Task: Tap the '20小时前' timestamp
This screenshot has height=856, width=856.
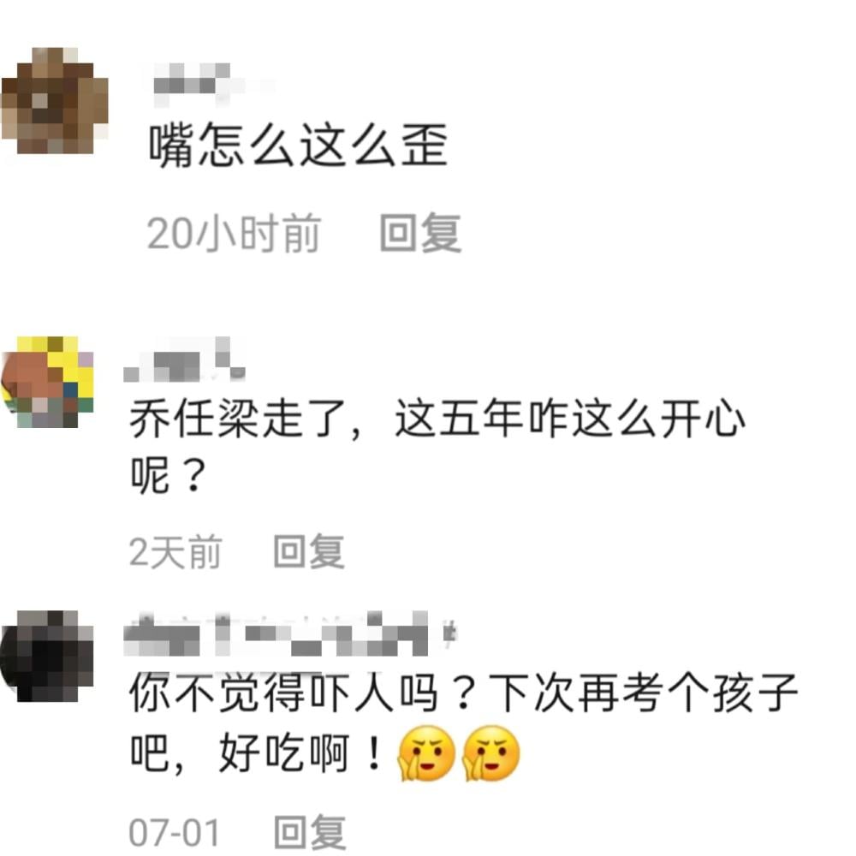Action: (x=233, y=234)
